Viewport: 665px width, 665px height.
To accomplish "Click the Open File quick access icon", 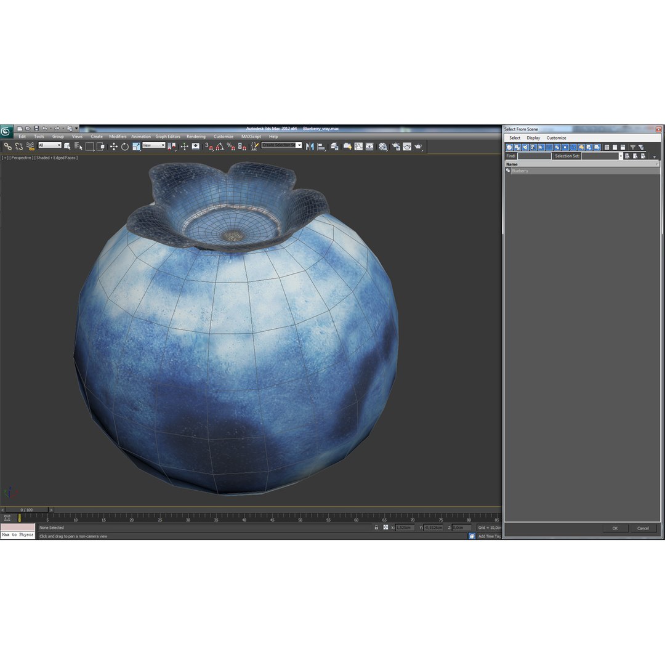I will click(x=28, y=129).
